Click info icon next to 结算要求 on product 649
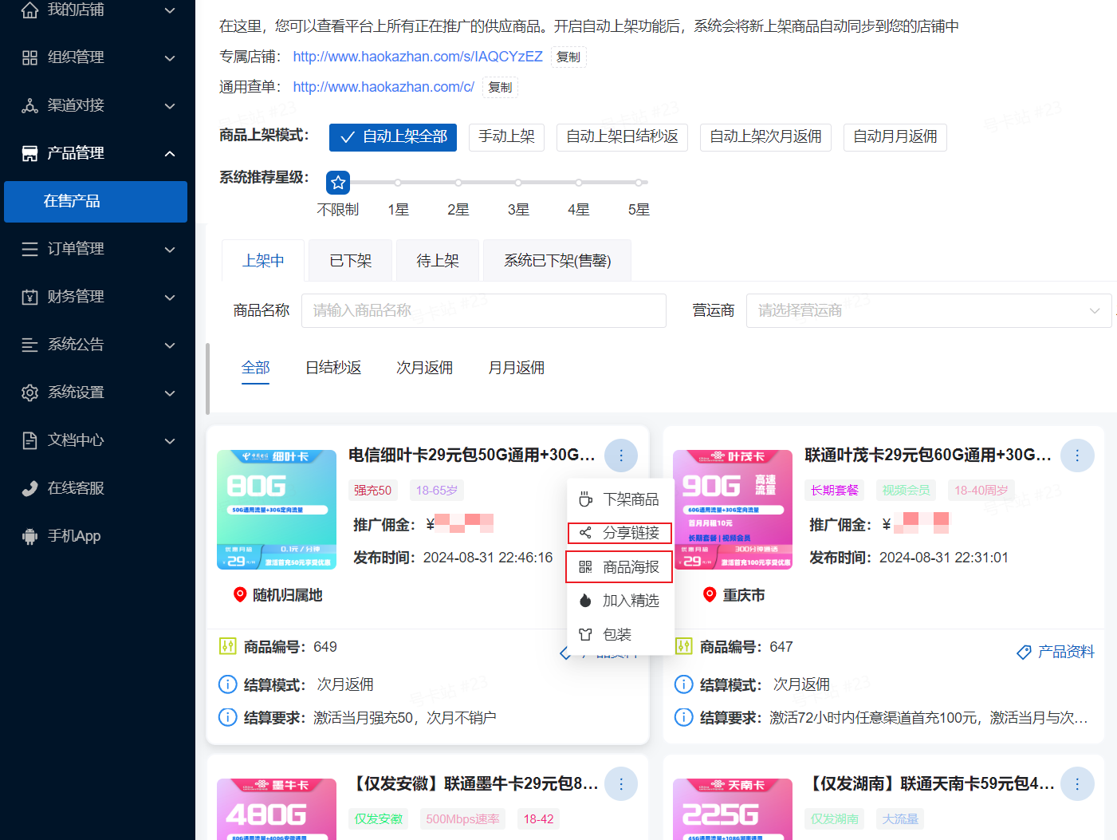 [227, 717]
